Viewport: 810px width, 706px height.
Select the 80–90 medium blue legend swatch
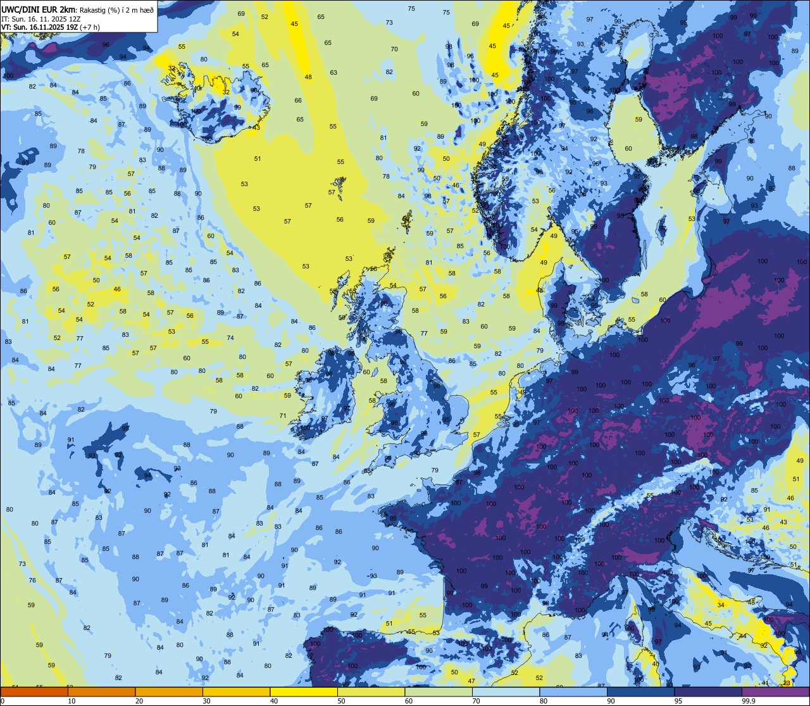[573, 691]
